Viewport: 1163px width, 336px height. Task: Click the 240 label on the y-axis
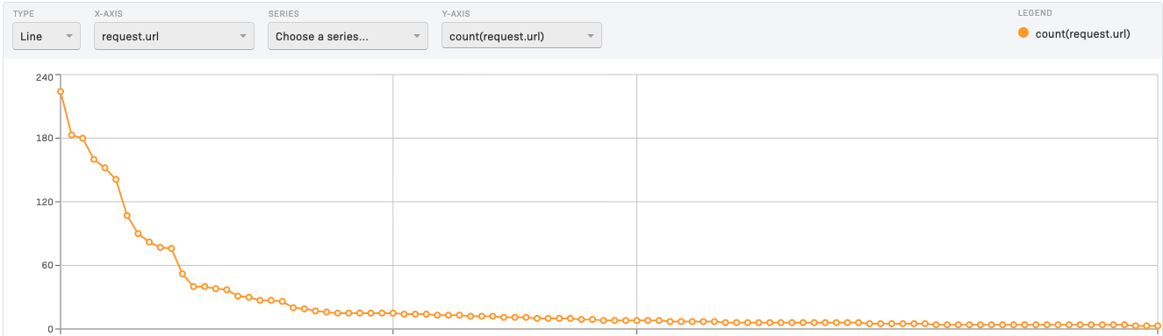coord(44,76)
